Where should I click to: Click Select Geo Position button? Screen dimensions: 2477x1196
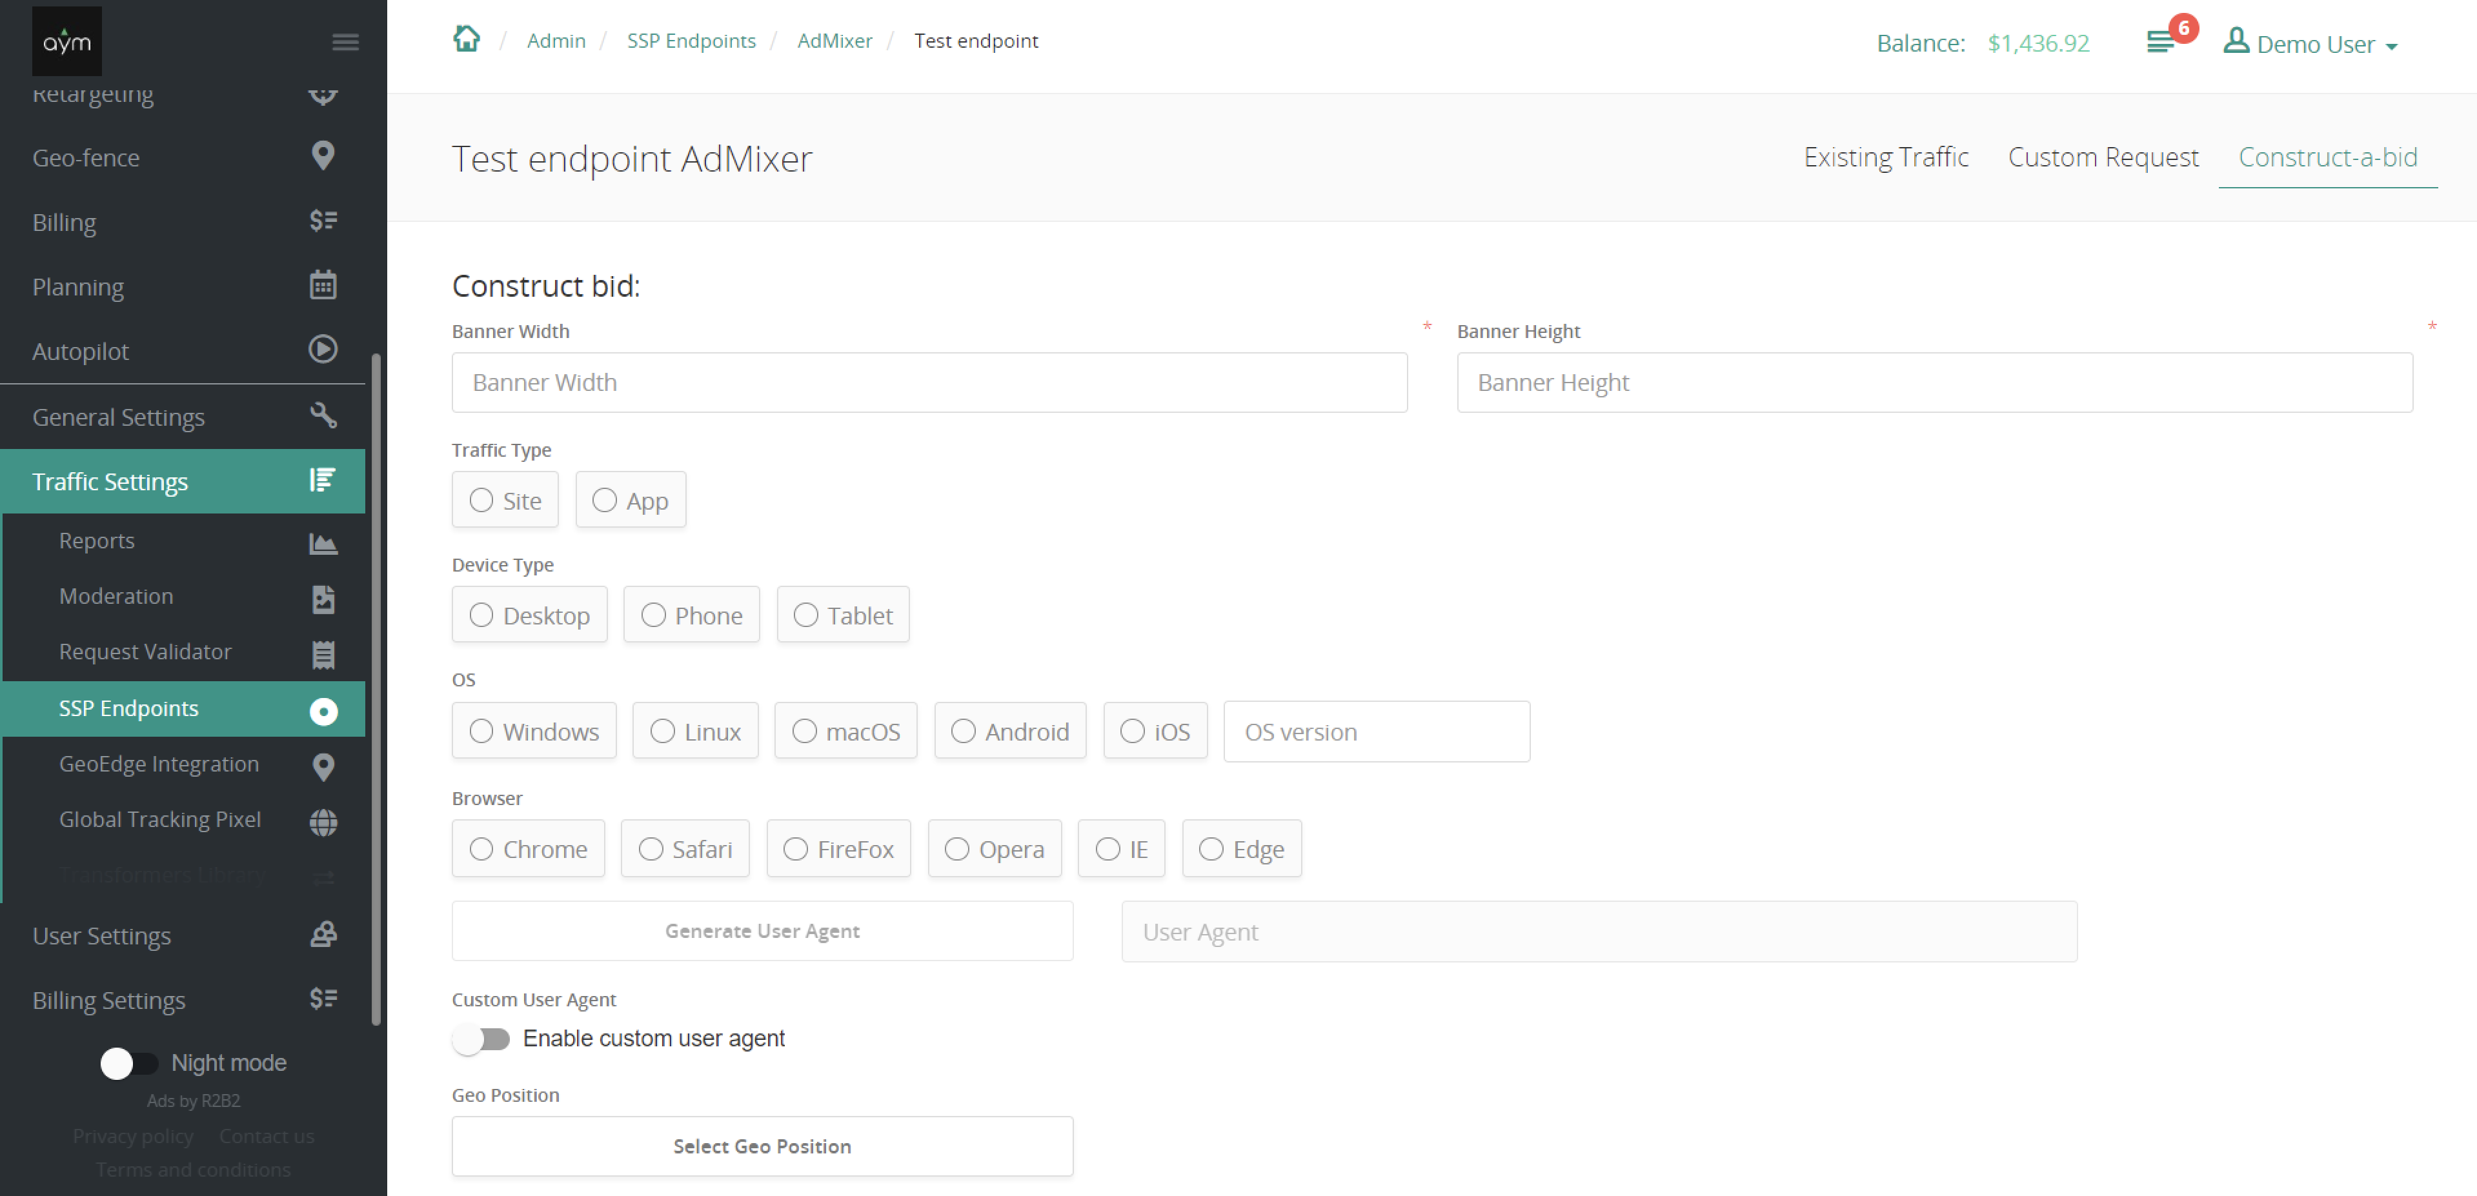[x=762, y=1146]
